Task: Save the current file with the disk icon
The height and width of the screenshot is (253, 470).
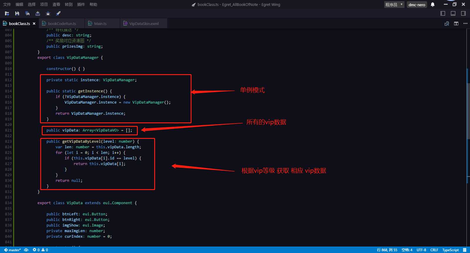Action: pos(17,13)
